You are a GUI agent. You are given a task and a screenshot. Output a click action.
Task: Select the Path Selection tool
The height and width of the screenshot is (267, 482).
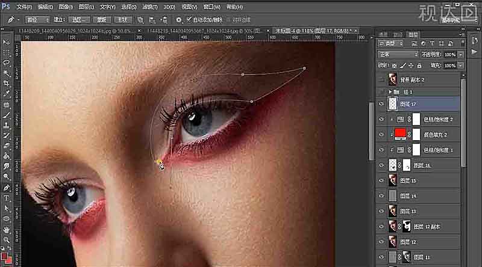pos(6,209)
